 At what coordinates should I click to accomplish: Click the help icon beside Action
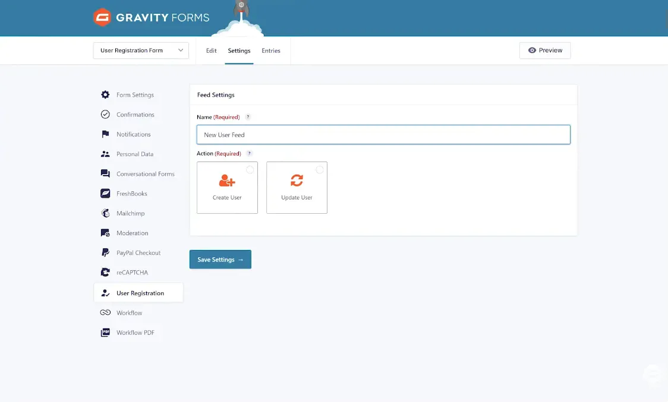[x=249, y=153]
